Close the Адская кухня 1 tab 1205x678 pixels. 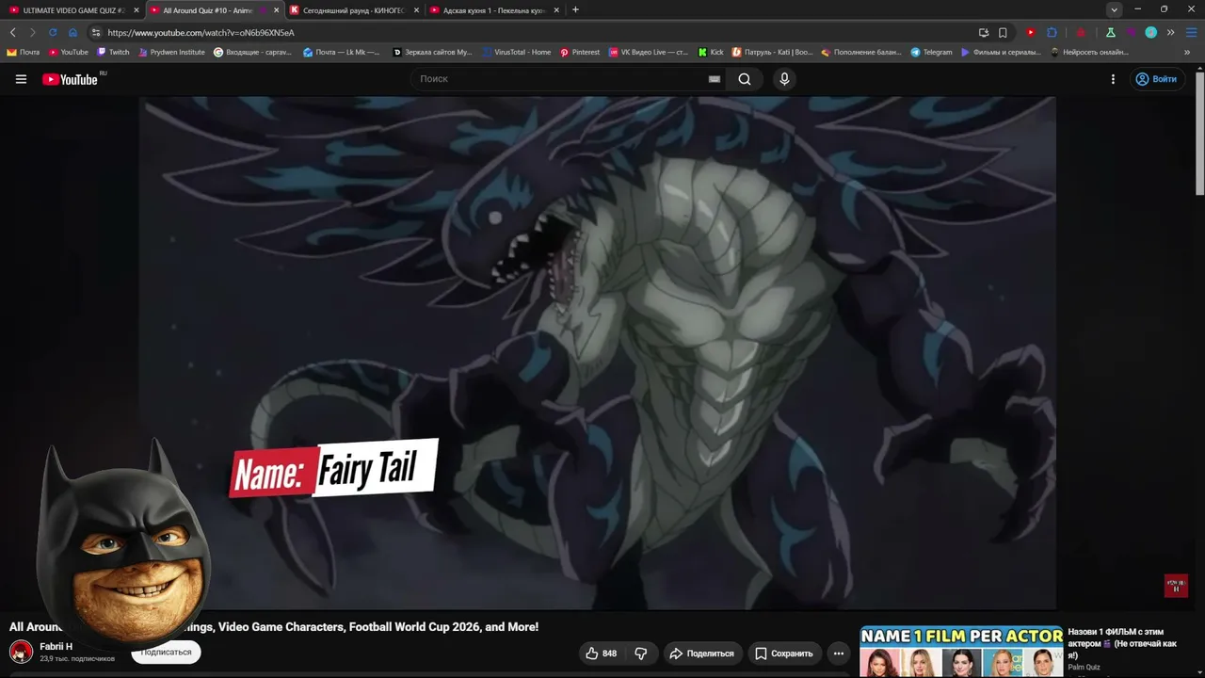click(x=556, y=10)
